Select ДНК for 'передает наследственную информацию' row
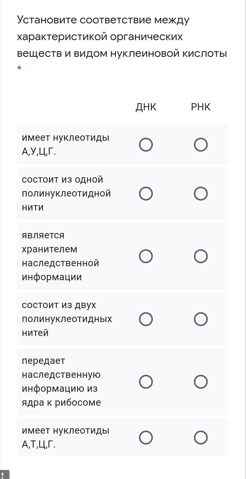 146,382
